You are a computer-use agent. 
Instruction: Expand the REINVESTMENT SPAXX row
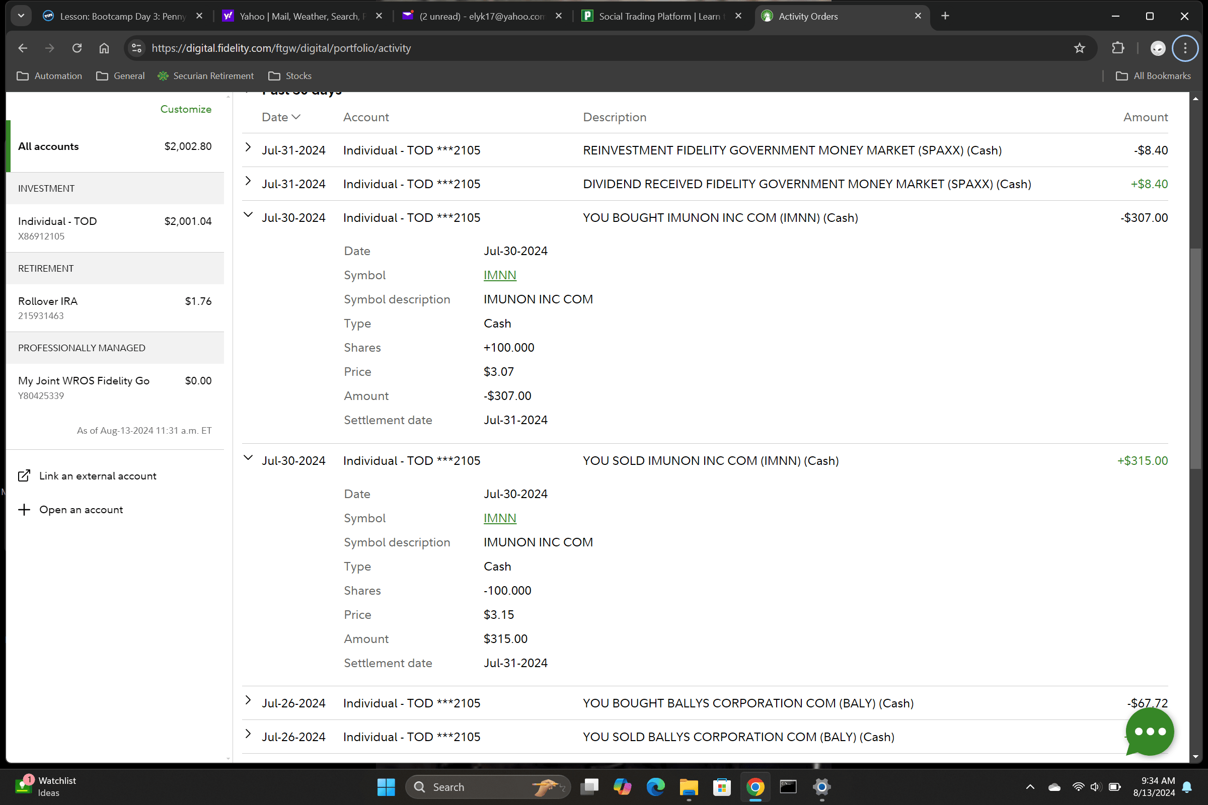[x=248, y=148]
